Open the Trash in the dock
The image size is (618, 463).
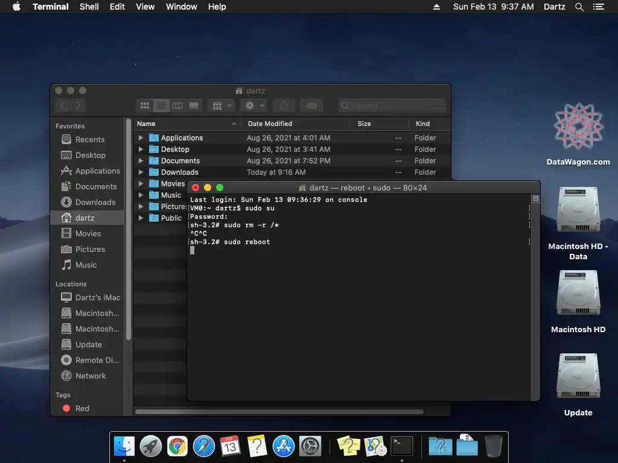(493, 446)
